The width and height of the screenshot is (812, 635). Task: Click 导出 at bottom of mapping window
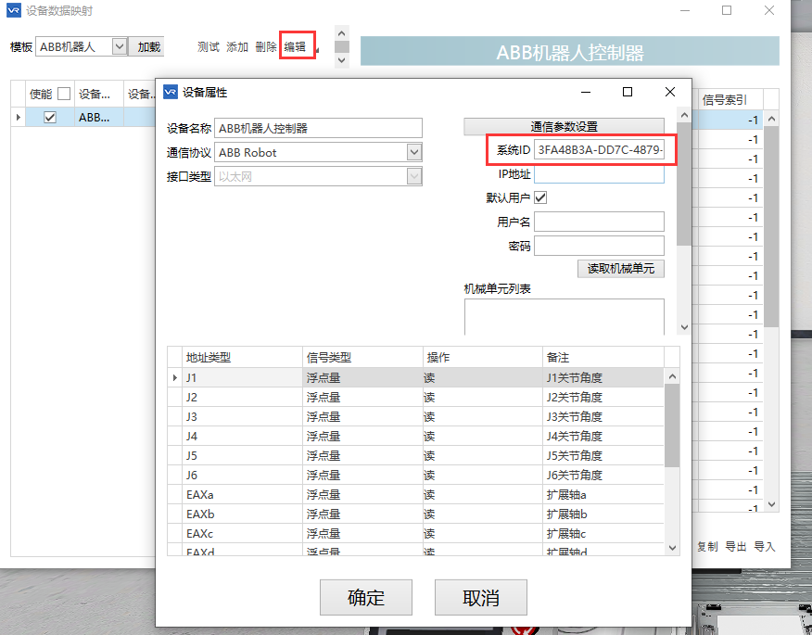point(736,546)
